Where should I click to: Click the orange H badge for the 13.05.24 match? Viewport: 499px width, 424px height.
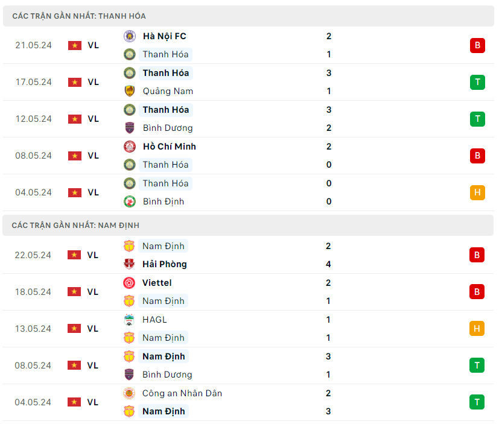477,329
